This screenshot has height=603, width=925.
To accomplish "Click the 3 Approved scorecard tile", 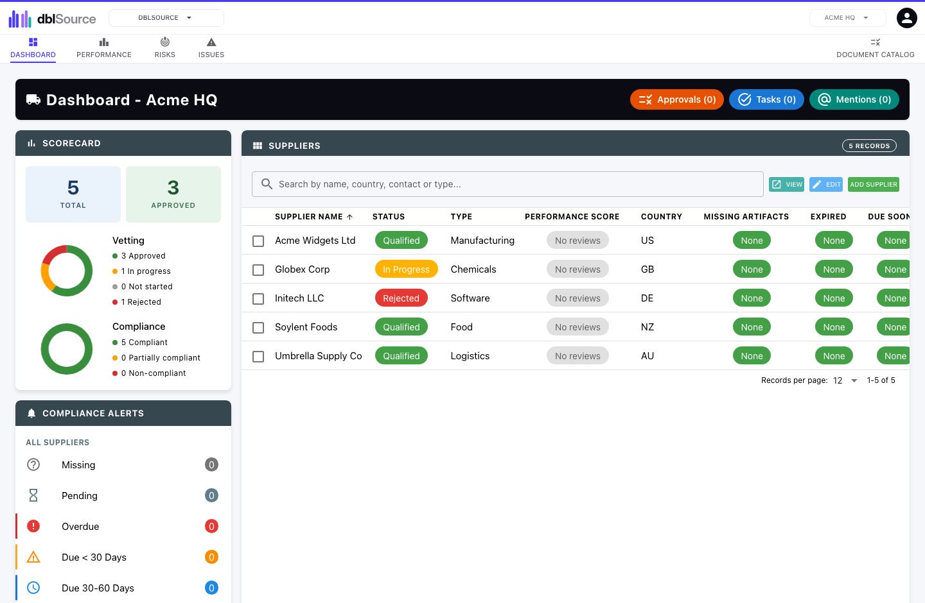I will coord(173,194).
